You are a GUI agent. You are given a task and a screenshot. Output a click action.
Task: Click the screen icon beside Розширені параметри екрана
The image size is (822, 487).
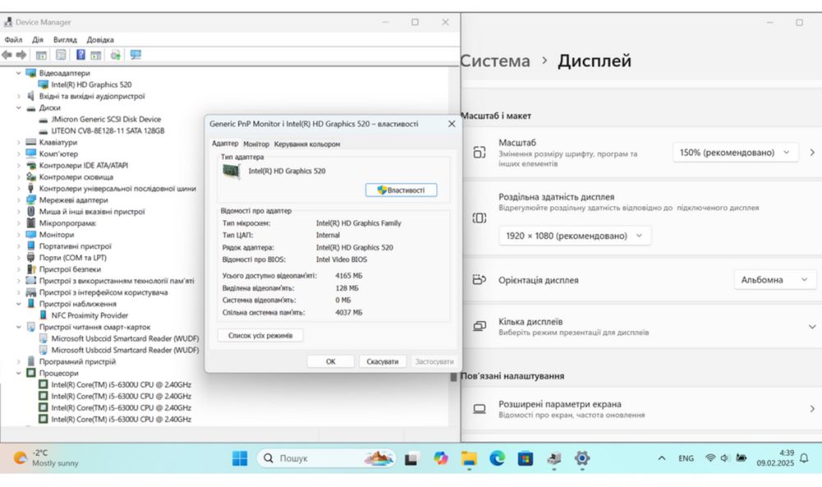[479, 408]
